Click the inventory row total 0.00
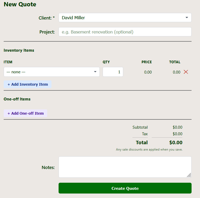This screenshot has width=200, height=198. 177,72
